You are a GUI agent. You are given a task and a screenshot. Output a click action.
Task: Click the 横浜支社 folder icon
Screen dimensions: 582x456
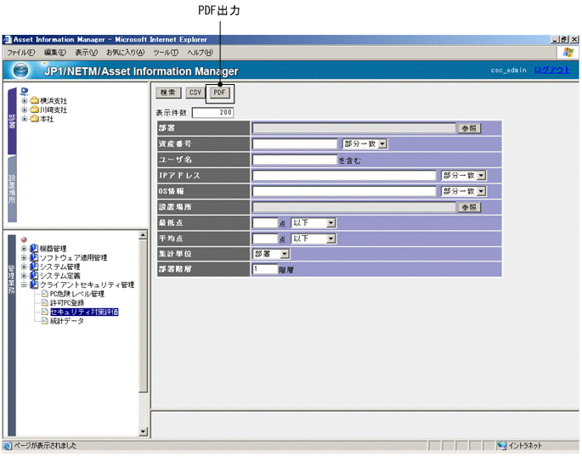(x=34, y=100)
